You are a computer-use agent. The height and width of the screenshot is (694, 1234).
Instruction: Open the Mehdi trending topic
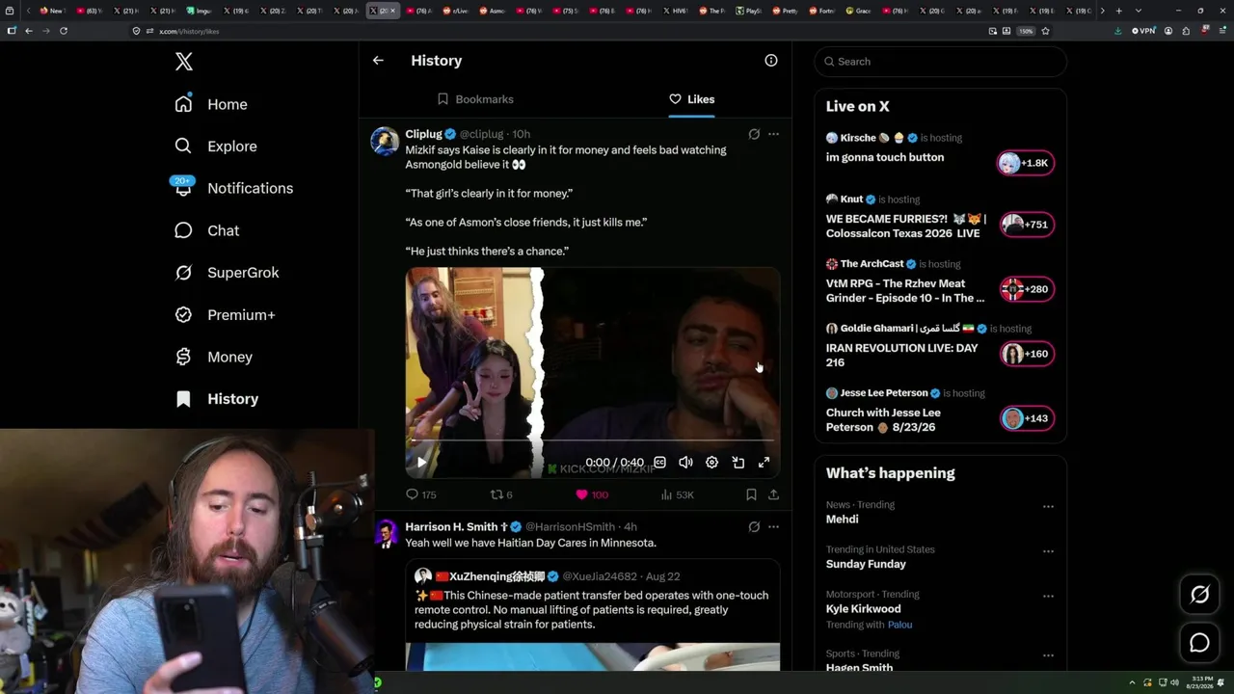(x=842, y=520)
